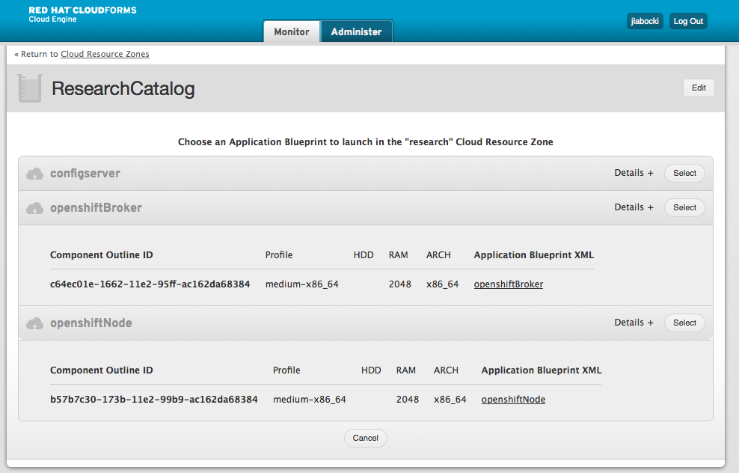Select the configserver blueprint
This screenshot has height=473, width=739.
click(x=684, y=173)
